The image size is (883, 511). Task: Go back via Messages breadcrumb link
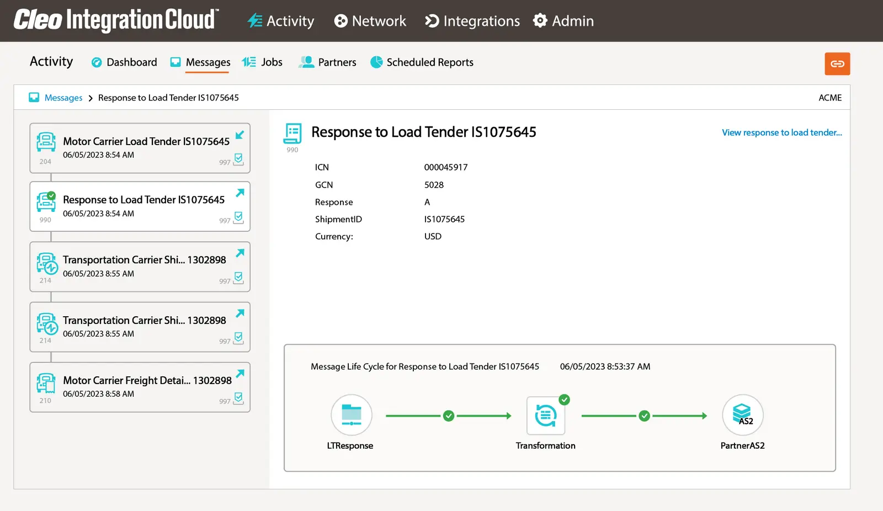click(63, 98)
